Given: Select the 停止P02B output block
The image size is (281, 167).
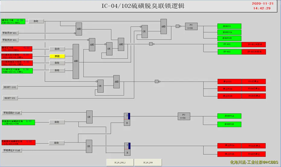Looking at the screenshot, I should 229,96.
